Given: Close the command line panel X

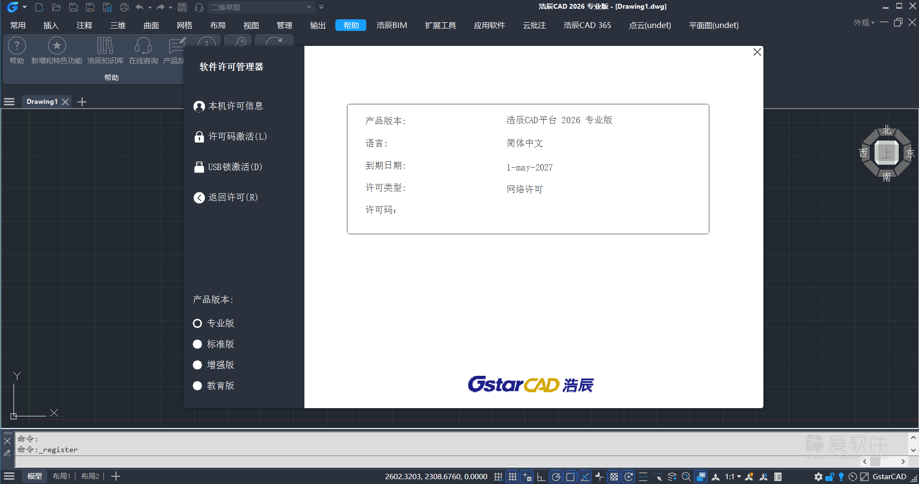Looking at the screenshot, I should click(7, 441).
